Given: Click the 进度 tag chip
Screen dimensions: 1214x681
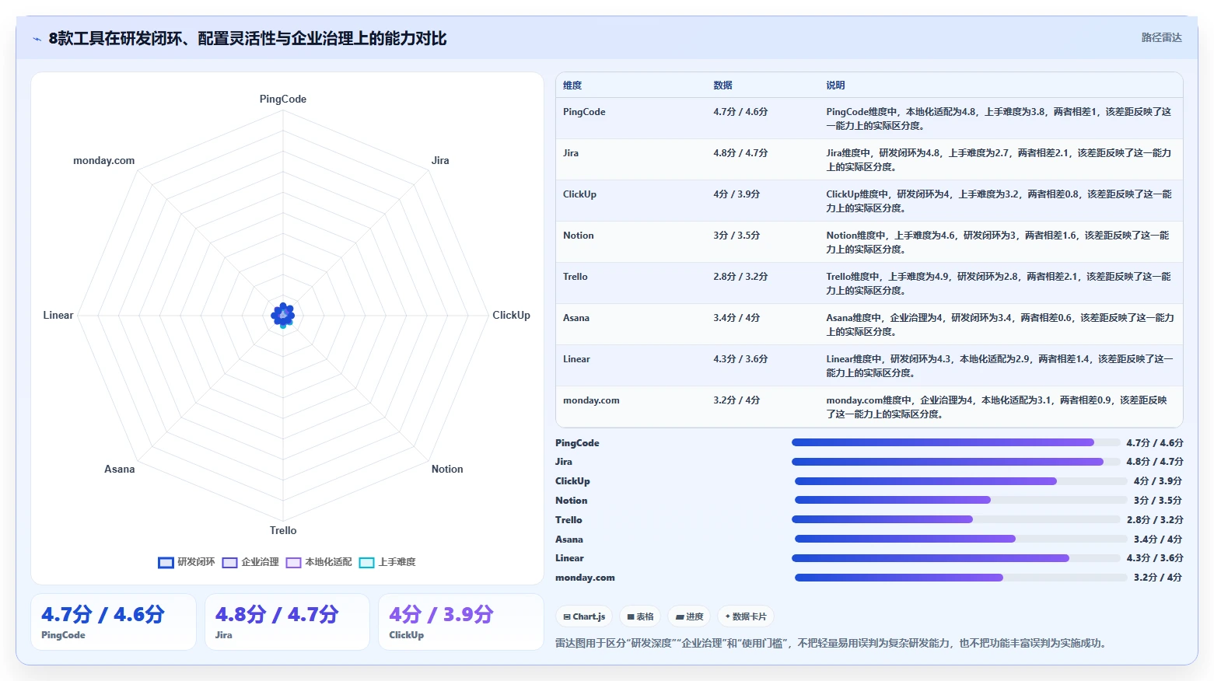Looking at the screenshot, I should coord(689,616).
